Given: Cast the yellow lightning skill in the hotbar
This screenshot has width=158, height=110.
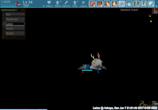Looking at the screenshot, I should pos(136,4).
